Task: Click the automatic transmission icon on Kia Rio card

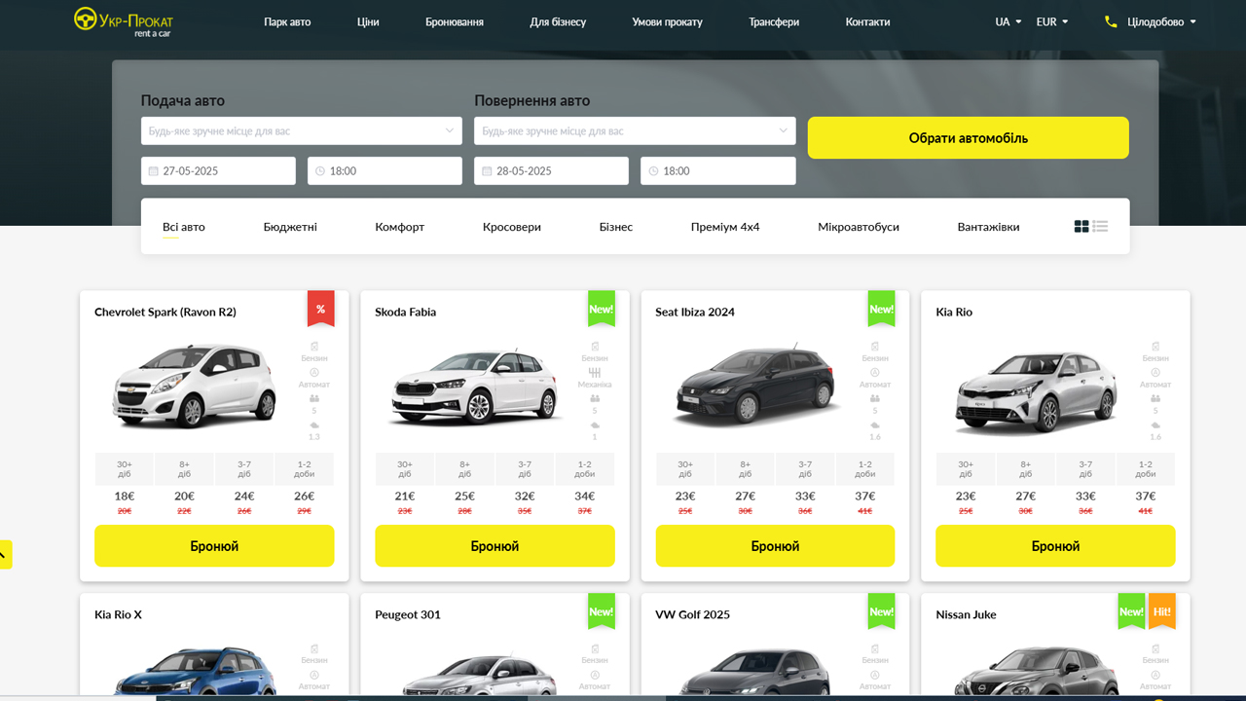Action: point(1155,373)
